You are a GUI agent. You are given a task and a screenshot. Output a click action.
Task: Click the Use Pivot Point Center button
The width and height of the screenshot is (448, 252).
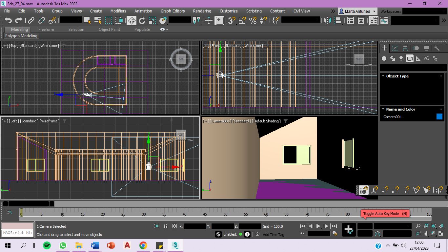click(x=196, y=21)
